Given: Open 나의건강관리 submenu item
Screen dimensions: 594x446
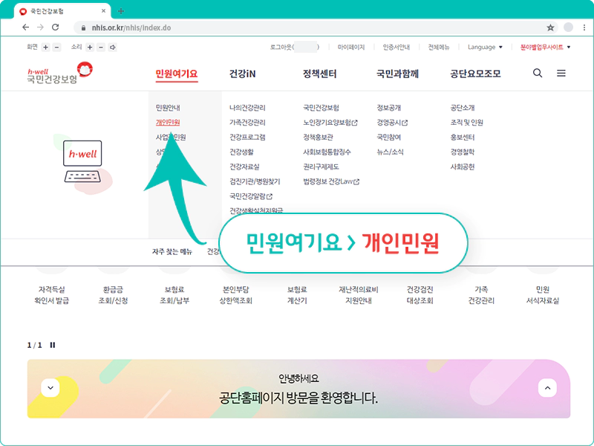Looking at the screenshot, I should [x=247, y=108].
